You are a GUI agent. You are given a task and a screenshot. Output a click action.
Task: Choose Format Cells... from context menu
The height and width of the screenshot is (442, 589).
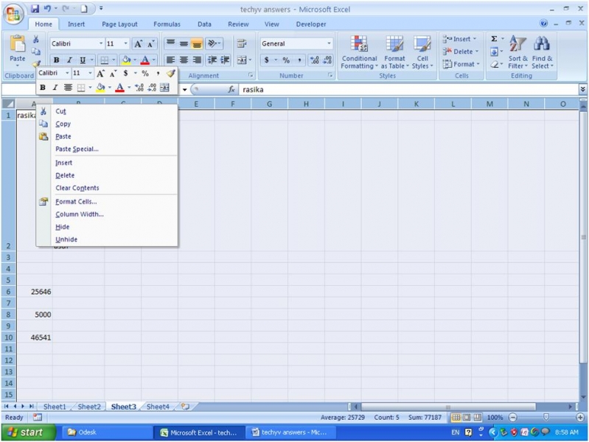76,201
